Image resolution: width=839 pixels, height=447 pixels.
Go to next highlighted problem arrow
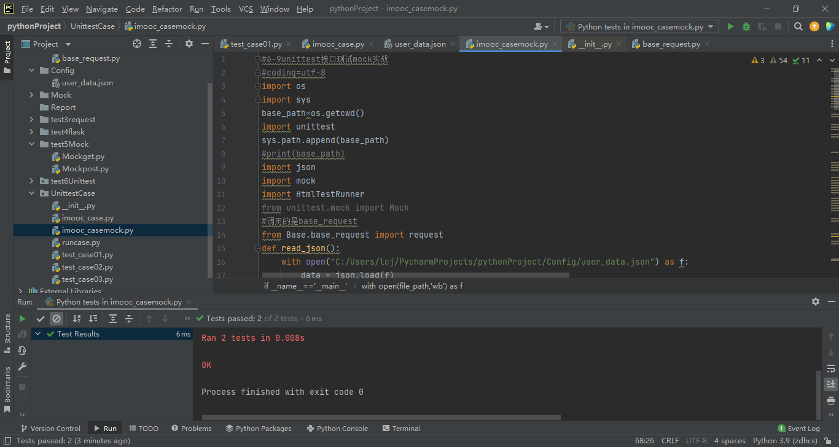tap(833, 60)
